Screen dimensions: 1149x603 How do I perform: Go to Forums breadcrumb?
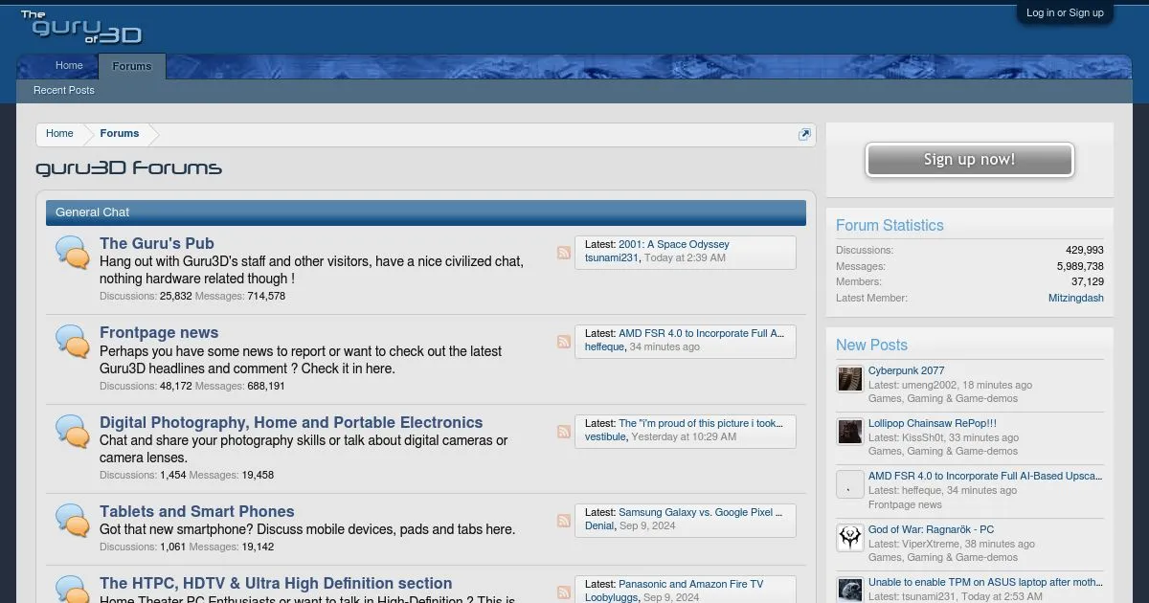tap(120, 134)
